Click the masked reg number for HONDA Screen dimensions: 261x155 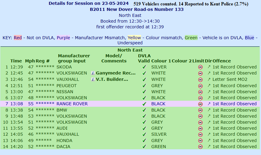(x=43, y=140)
